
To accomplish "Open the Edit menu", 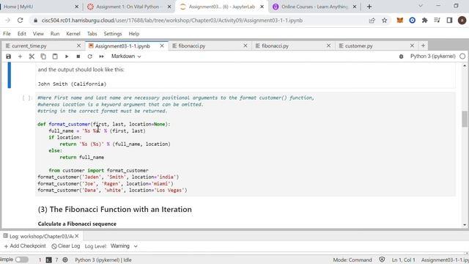I will 22,34.
